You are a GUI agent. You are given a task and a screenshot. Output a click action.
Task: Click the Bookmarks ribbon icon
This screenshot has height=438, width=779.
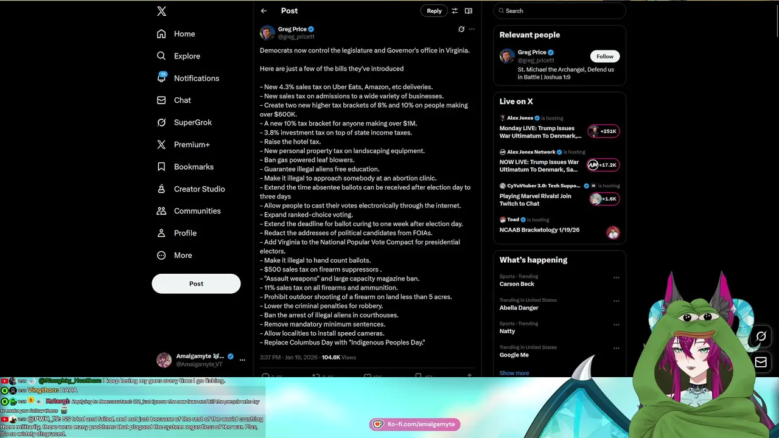coord(161,167)
